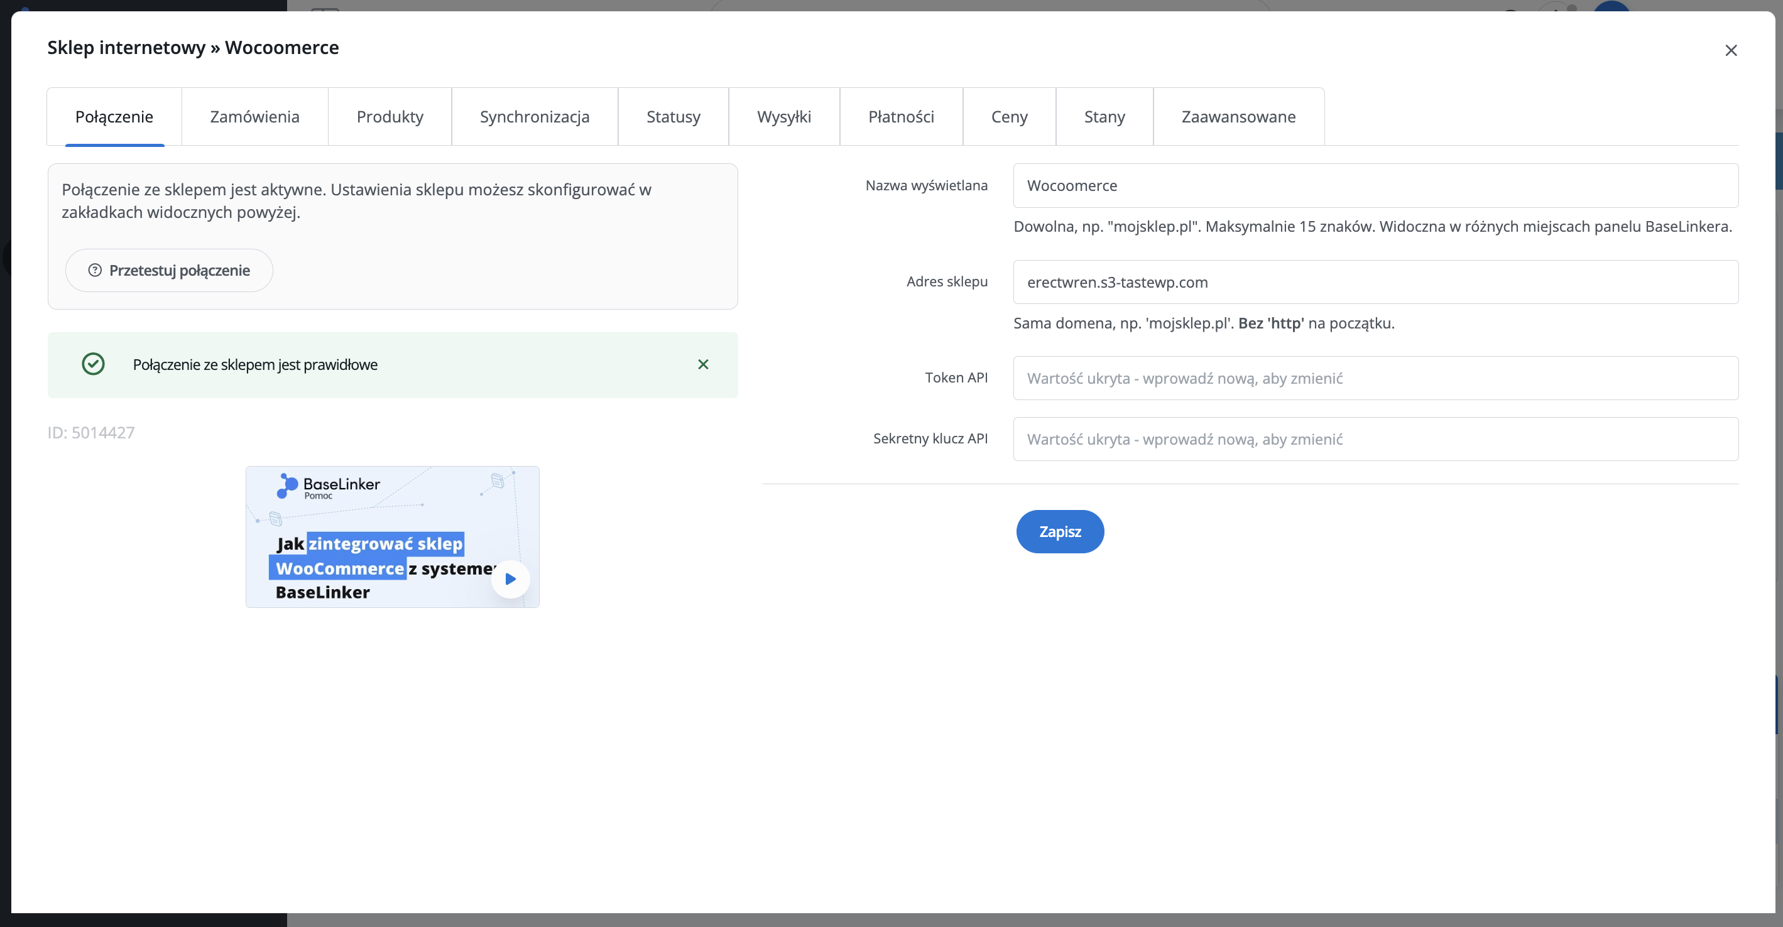The image size is (1783, 927).
Task: Click the Token API label
Action: tap(956, 377)
